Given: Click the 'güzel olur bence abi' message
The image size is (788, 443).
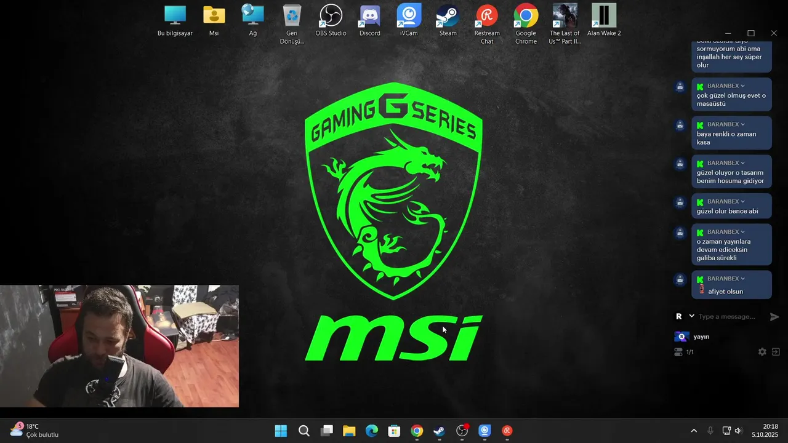Looking at the screenshot, I should [x=731, y=206].
